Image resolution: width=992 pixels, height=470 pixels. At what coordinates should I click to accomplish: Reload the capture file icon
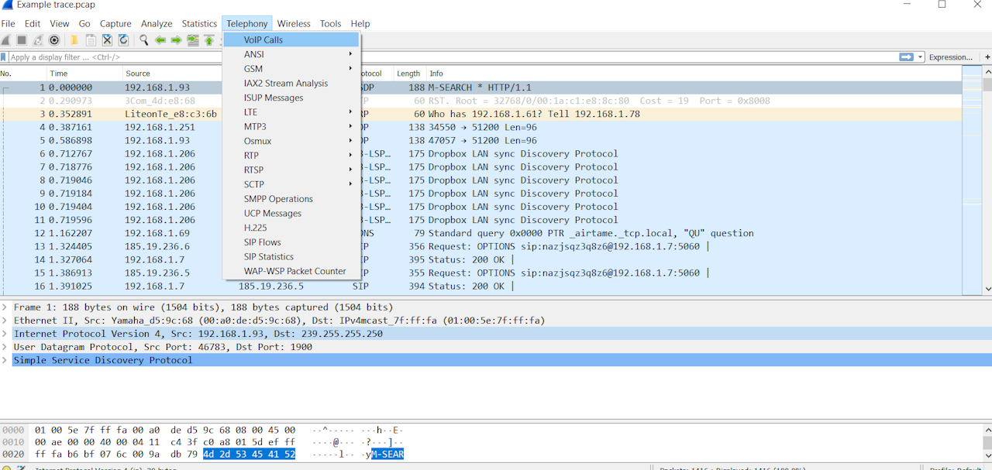[x=123, y=40]
